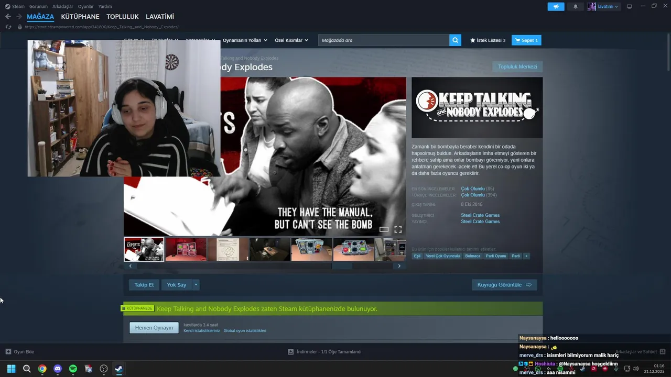Reload the store page
The height and width of the screenshot is (377, 671).
[x=8, y=27]
